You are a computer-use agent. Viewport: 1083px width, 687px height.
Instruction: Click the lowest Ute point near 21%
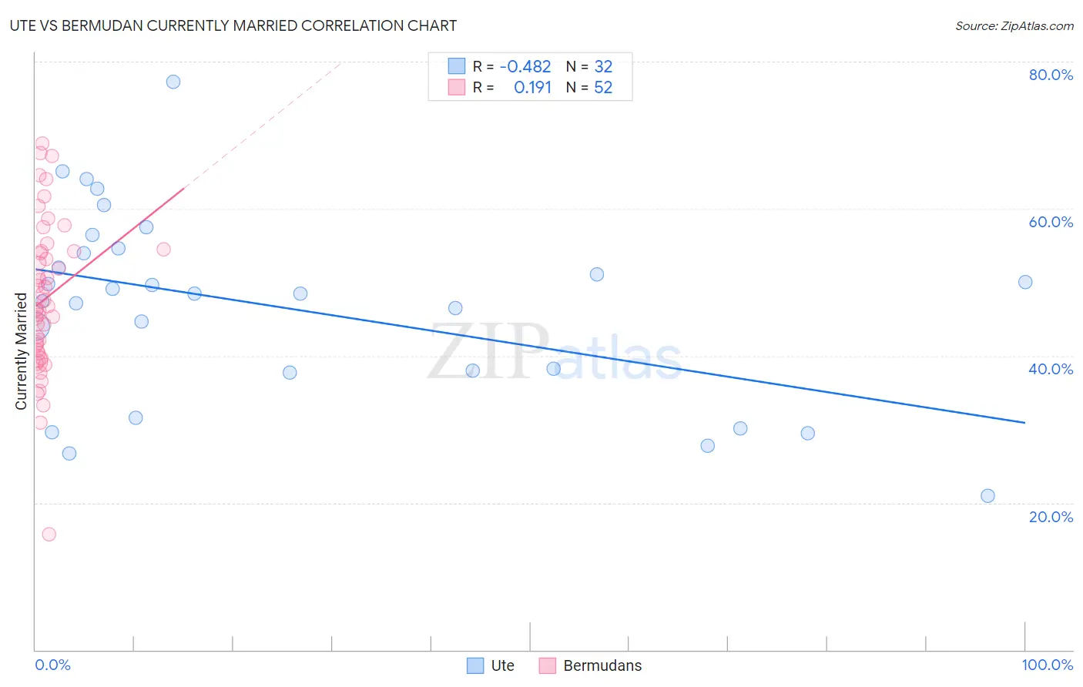[987, 496]
